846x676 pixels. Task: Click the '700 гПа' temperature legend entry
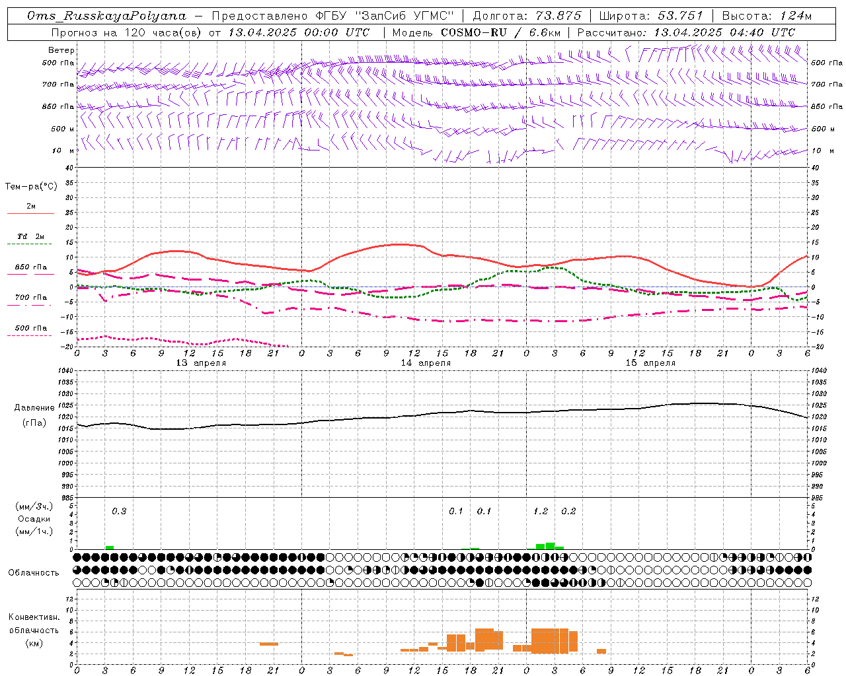click(x=31, y=297)
